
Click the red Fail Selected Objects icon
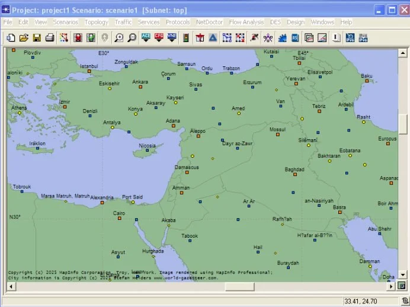(x=78, y=38)
